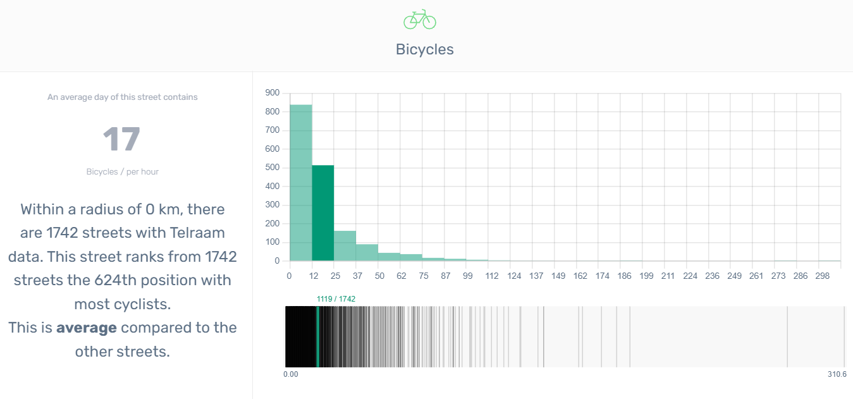This screenshot has height=399, width=853.
Task: Click the "Bicycles" section heading
Action: click(x=425, y=49)
